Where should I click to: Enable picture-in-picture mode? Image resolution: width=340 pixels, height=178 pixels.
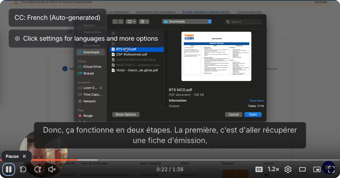[x=317, y=169]
